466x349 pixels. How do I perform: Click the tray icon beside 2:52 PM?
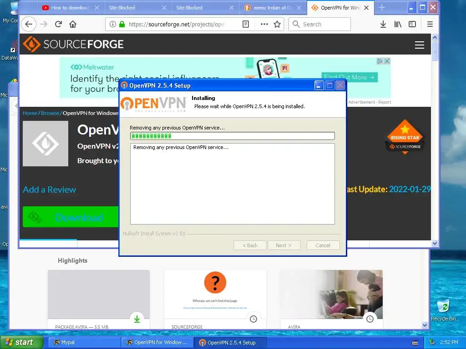(432, 343)
